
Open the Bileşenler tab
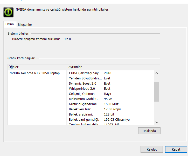[25, 24]
